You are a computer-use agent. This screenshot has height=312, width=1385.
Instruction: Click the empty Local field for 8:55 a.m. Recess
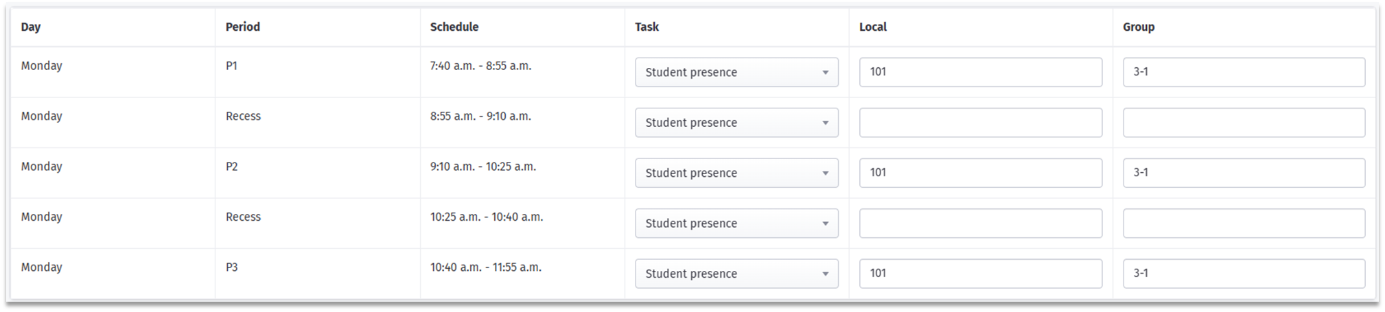[980, 123]
